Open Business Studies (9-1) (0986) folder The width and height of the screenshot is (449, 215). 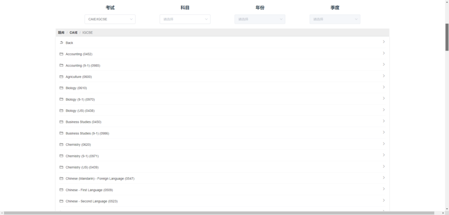(x=87, y=133)
